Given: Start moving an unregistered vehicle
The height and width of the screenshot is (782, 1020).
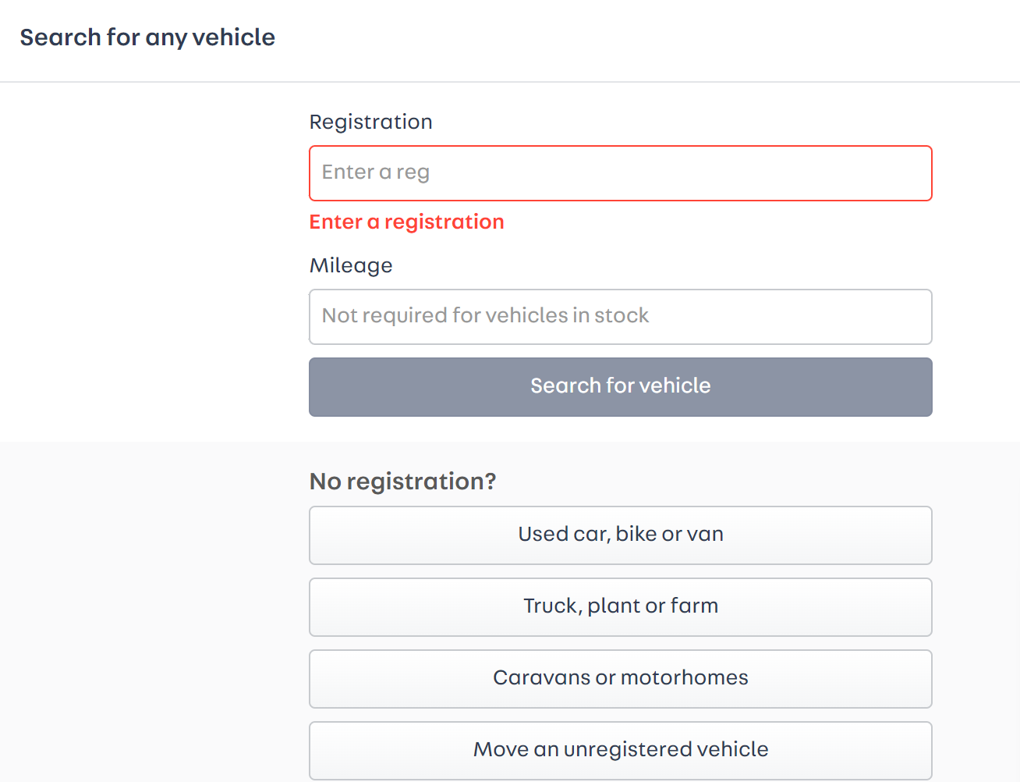Looking at the screenshot, I should click(620, 751).
